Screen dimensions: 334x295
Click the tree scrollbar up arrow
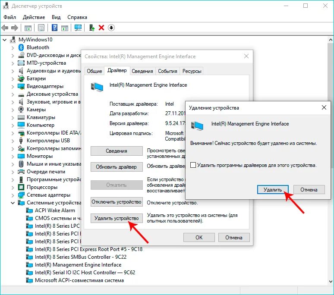[x=331, y=40]
